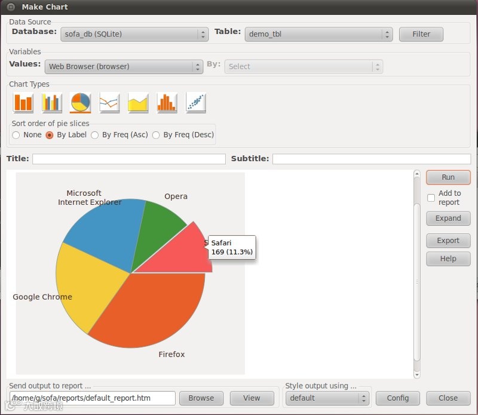Click the Google Chrome chart label

(42, 297)
